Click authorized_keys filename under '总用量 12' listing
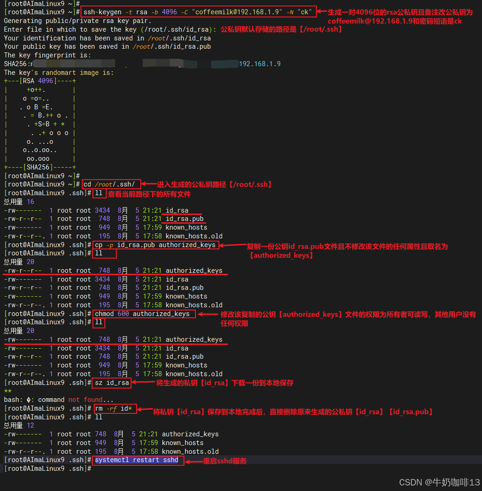This screenshot has width=482, height=491. click(190, 435)
